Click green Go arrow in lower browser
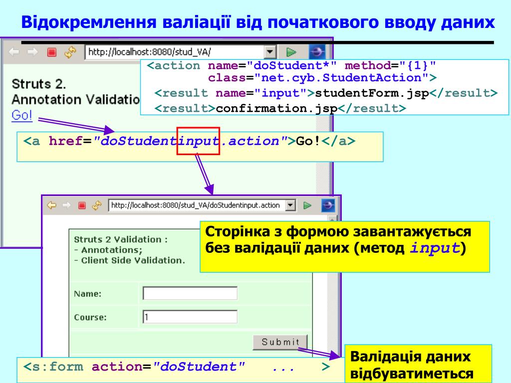The height and width of the screenshot is (383, 511). [307, 205]
